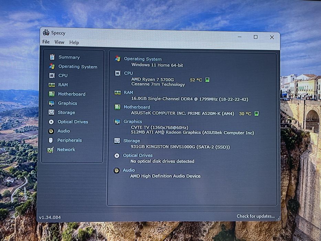Open the File menu
The width and height of the screenshot is (321, 241).
(46, 42)
